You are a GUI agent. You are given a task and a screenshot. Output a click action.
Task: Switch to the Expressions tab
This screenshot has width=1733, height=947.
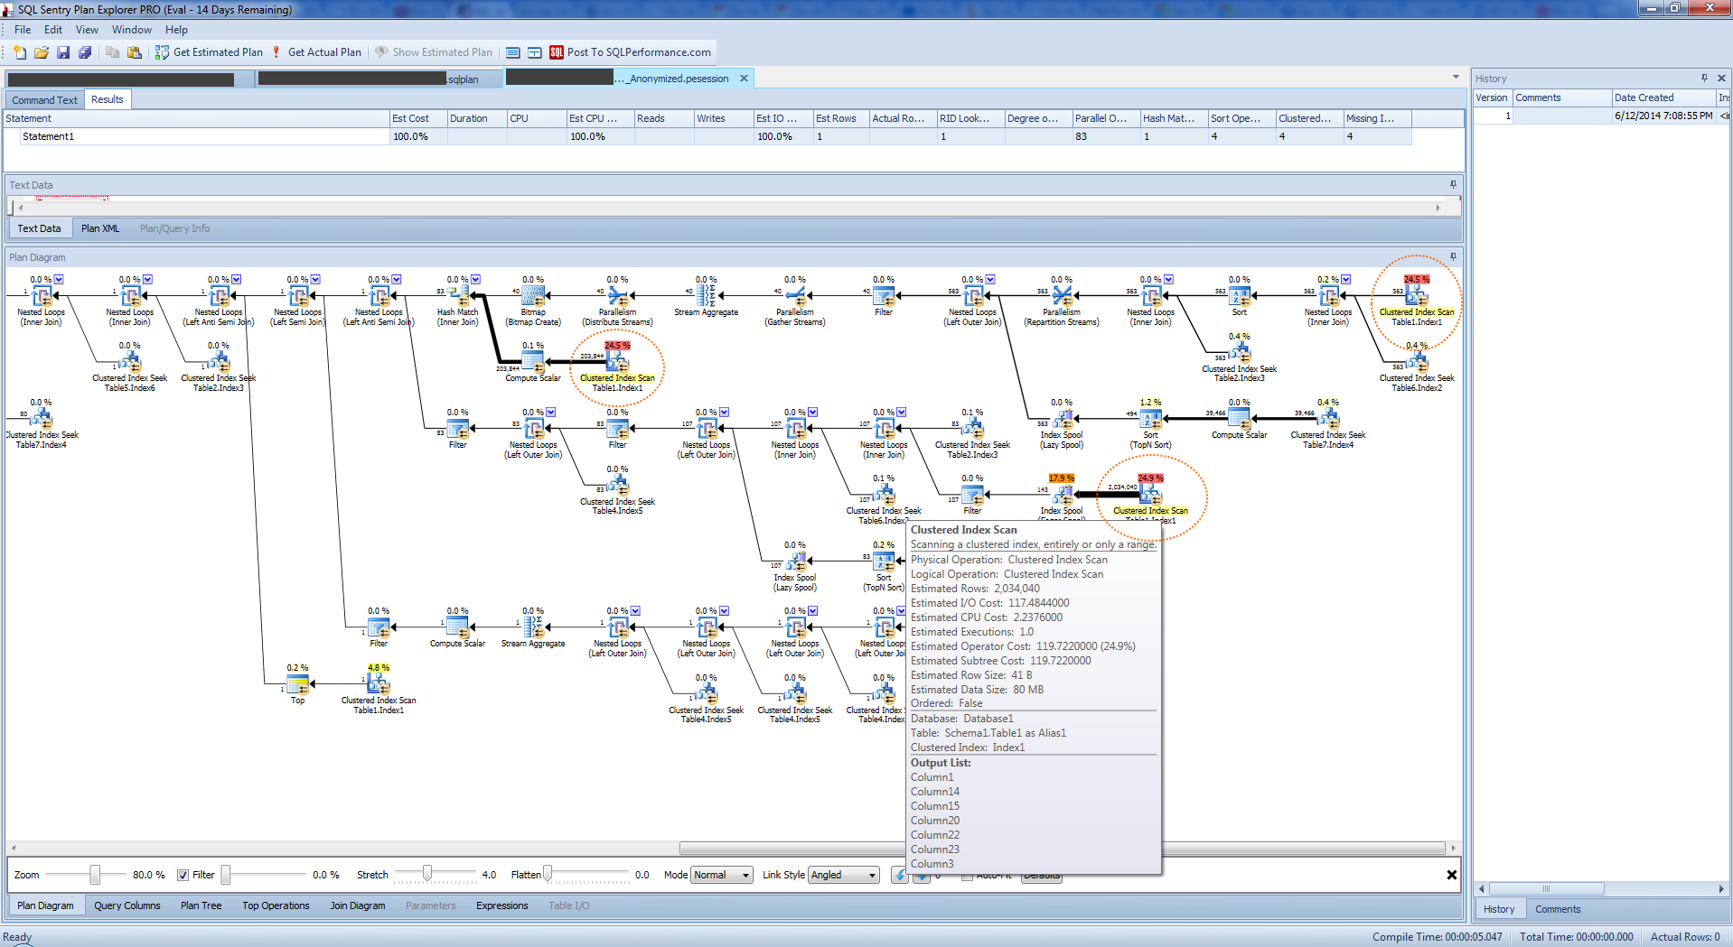coord(501,905)
